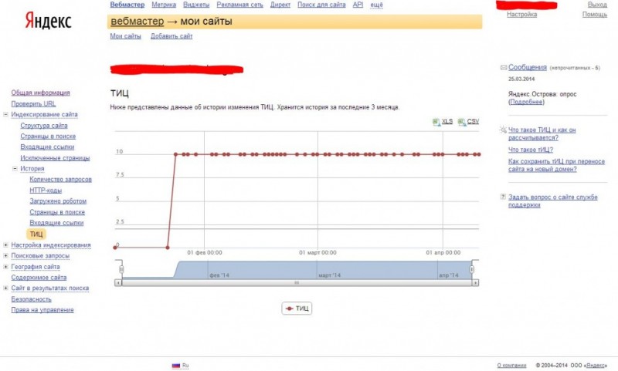
Task: Toggle the ТИЦ series in chart legend
Action: [297, 309]
